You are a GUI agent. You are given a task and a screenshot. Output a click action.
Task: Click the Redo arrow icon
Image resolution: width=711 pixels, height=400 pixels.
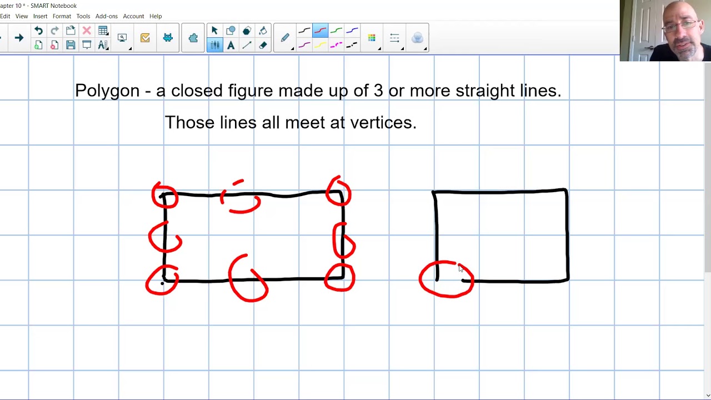tap(54, 31)
